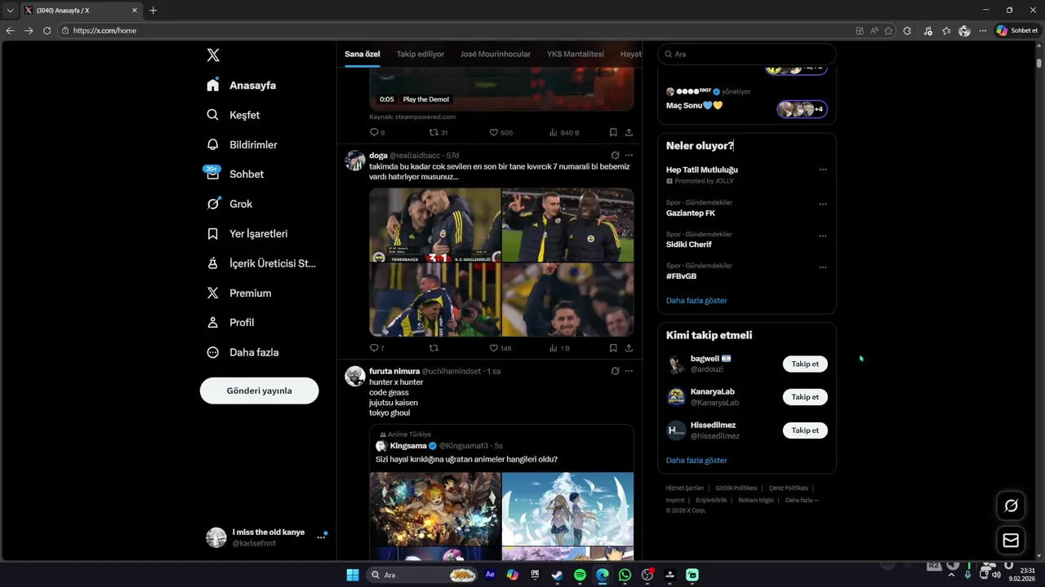This screenshot has width=1045, height=587.
Task: Open floating Grok button
Action: [x=1011, y=505]
